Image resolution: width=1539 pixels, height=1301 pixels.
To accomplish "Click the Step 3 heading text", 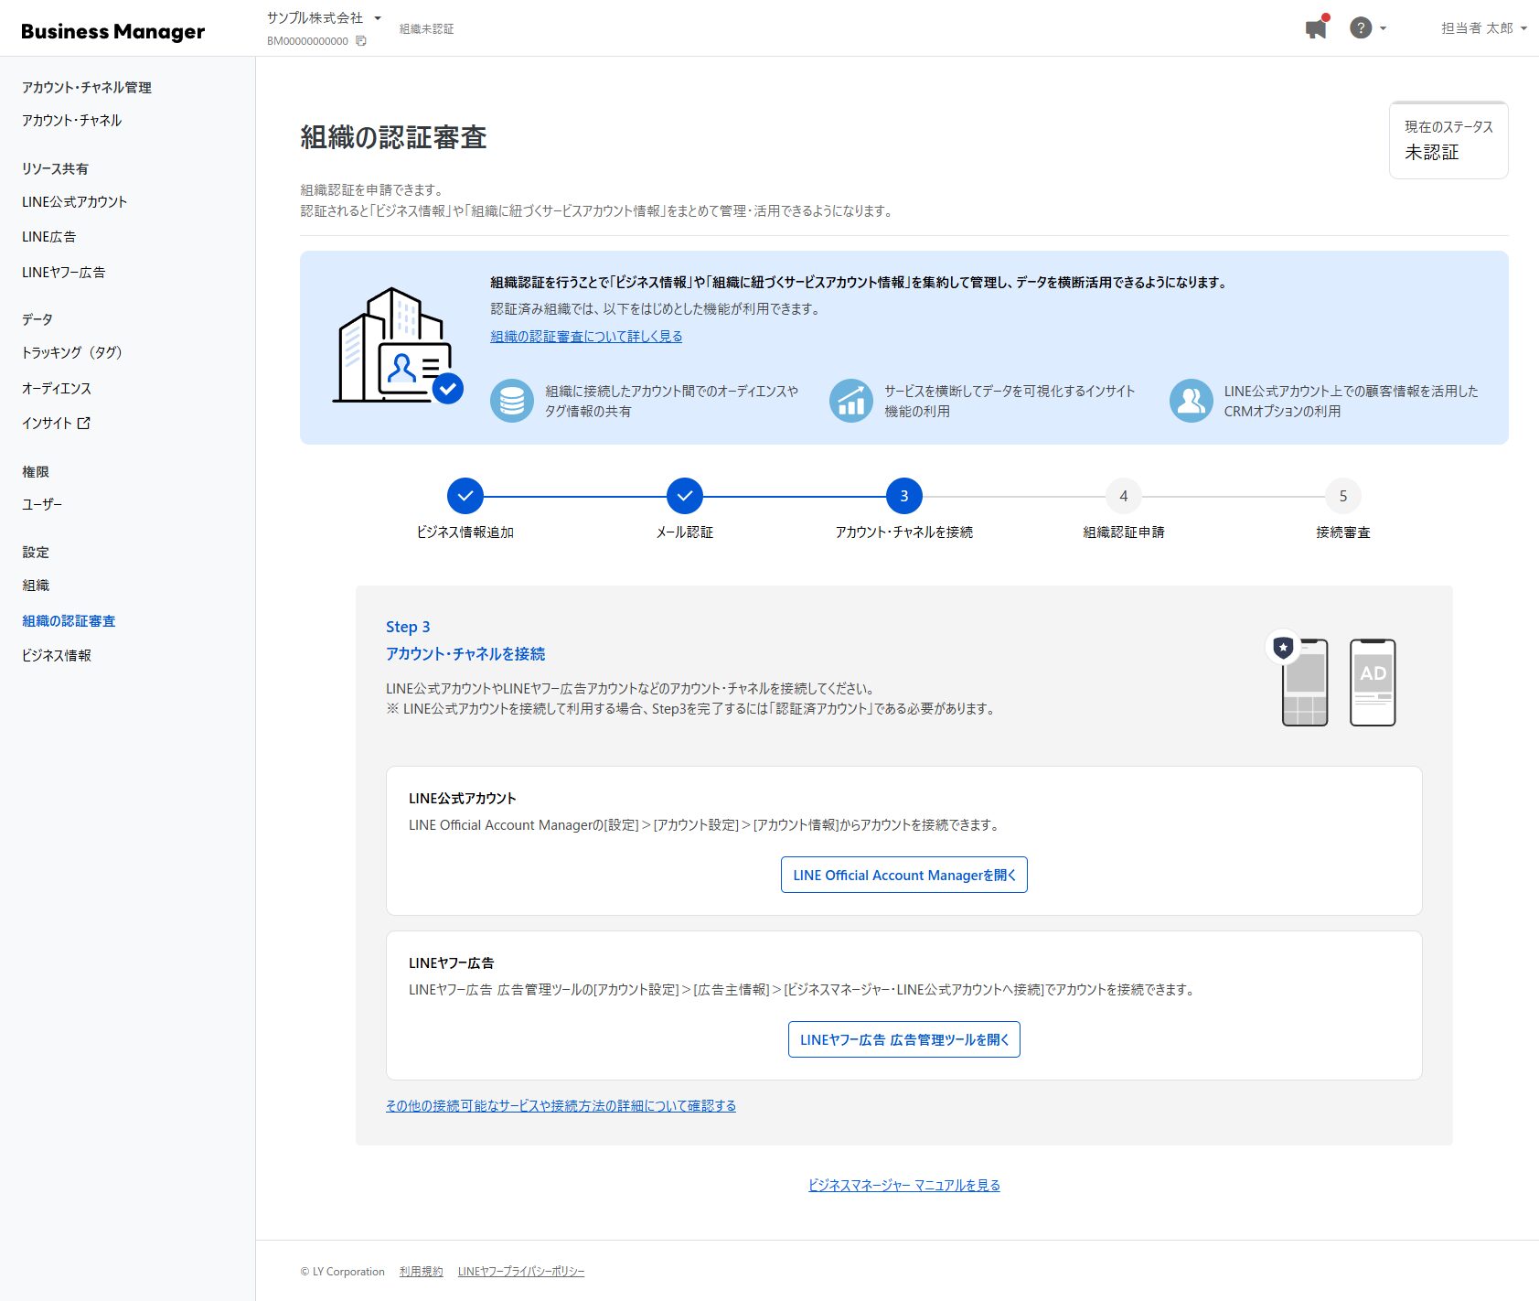I will click(408, 627).
